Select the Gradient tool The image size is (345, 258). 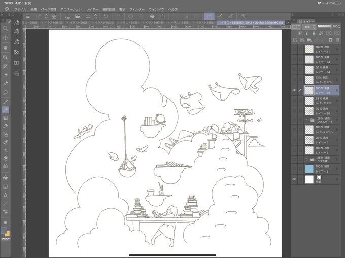pyautogui.click(x=5, y=118)
